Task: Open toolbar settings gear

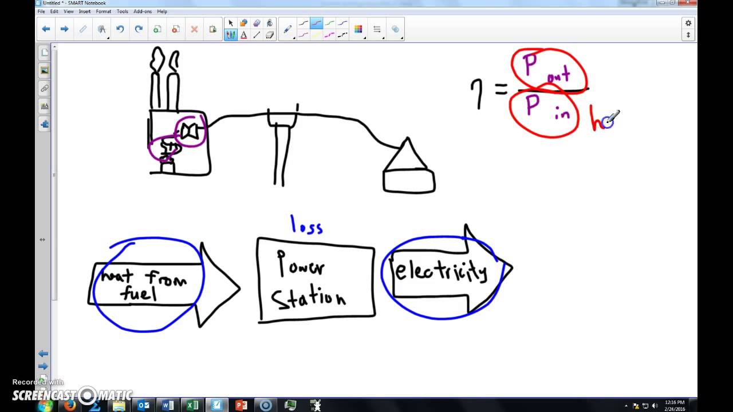Action: coord(688,23)
